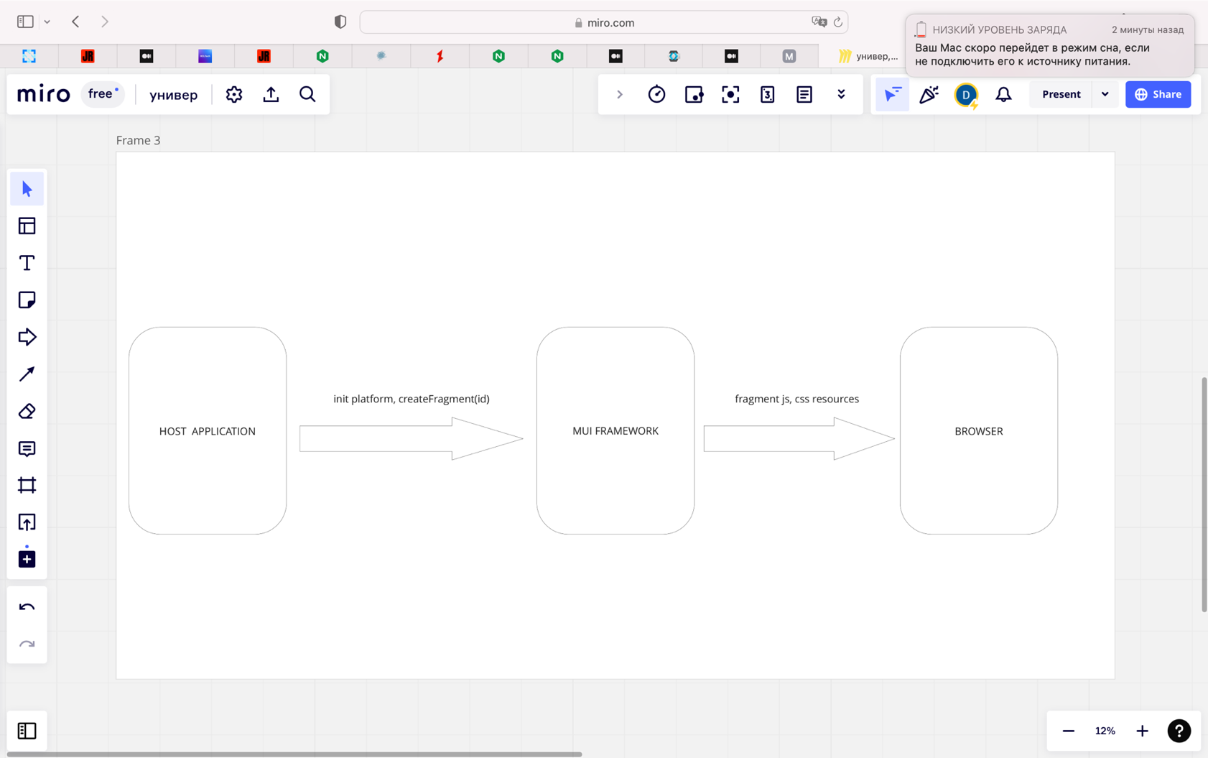Zoom out with the minus button
1208x758 pixels.
coord(1068,731)
